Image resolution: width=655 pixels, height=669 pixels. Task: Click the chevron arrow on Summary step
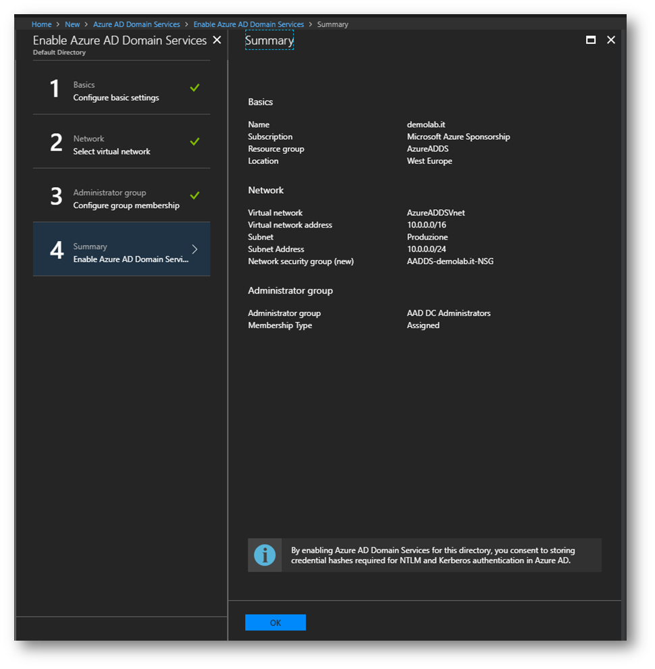(194, 249)
